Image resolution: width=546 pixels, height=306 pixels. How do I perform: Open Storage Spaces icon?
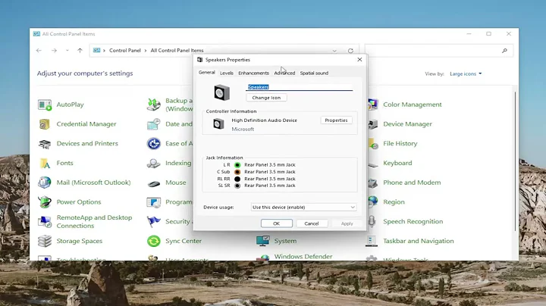[x=45, y=241]
